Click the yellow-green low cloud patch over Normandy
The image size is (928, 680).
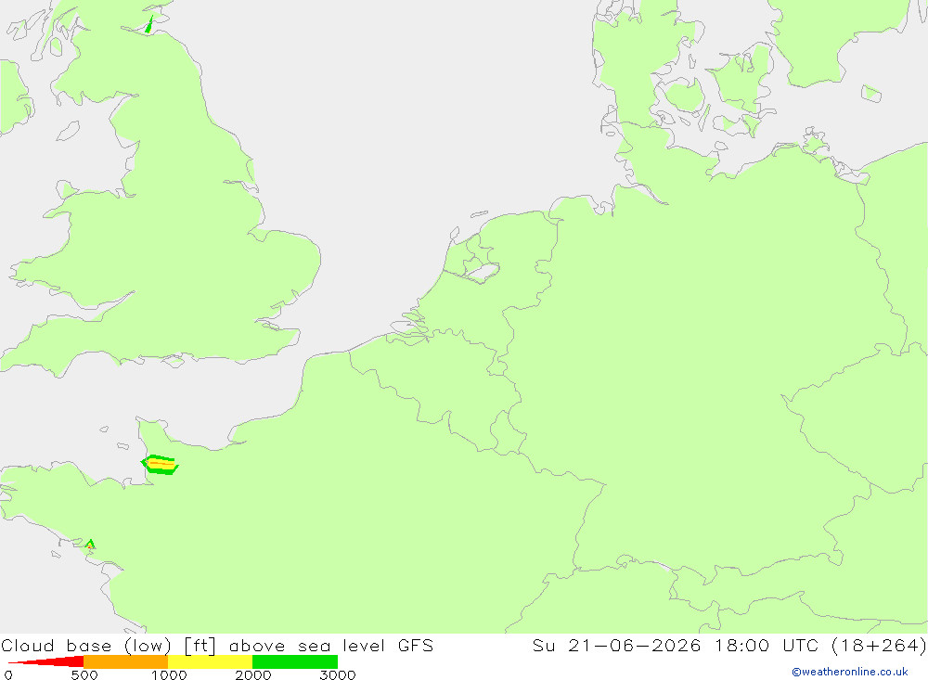(x=160, y=465)
